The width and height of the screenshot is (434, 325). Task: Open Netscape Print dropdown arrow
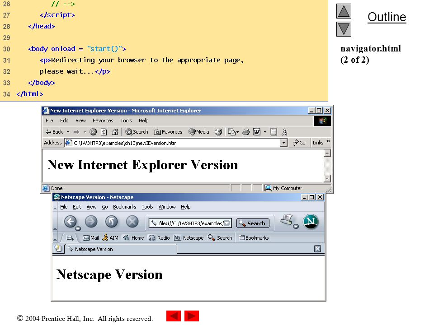point(296,227)
